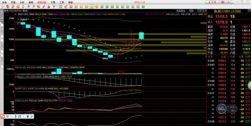Click the SAR(10,2,20) indicator label
The image size is (251, 126).
point(172,14)
